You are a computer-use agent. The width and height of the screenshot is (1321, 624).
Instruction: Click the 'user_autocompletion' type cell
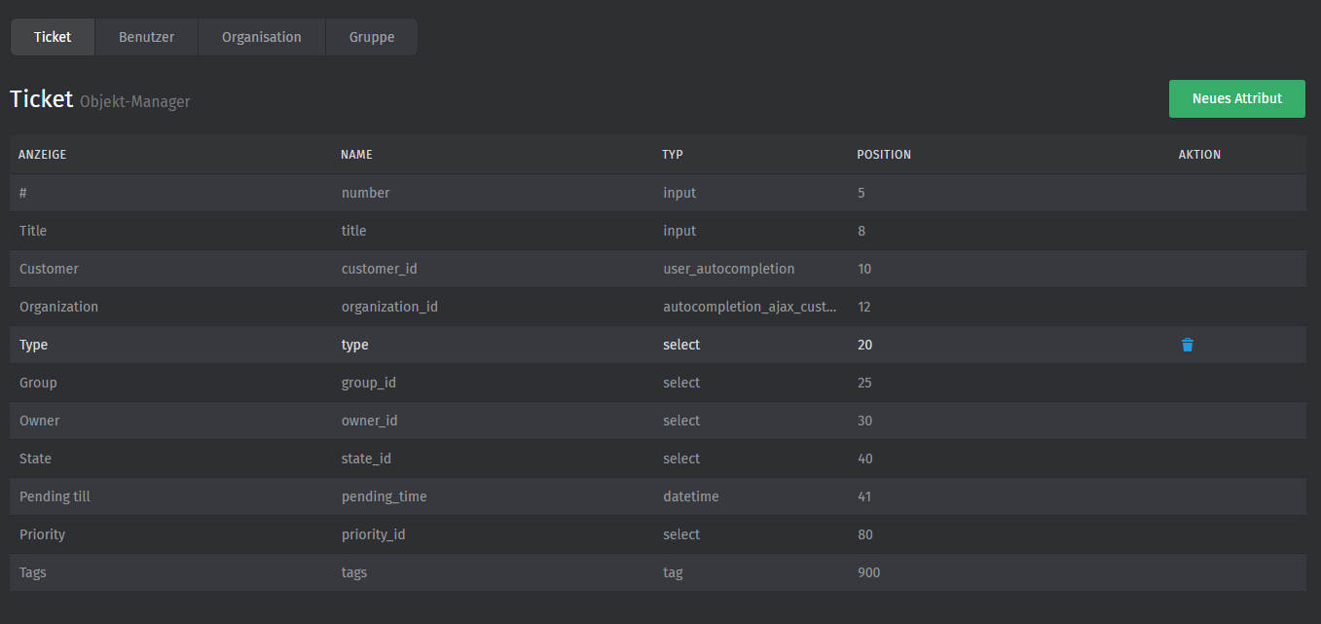point(728,269)
